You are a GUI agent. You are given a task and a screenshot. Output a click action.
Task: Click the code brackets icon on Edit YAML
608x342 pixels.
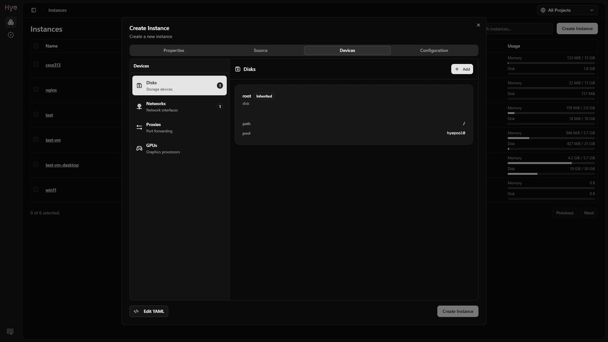(x=136, y=311)
